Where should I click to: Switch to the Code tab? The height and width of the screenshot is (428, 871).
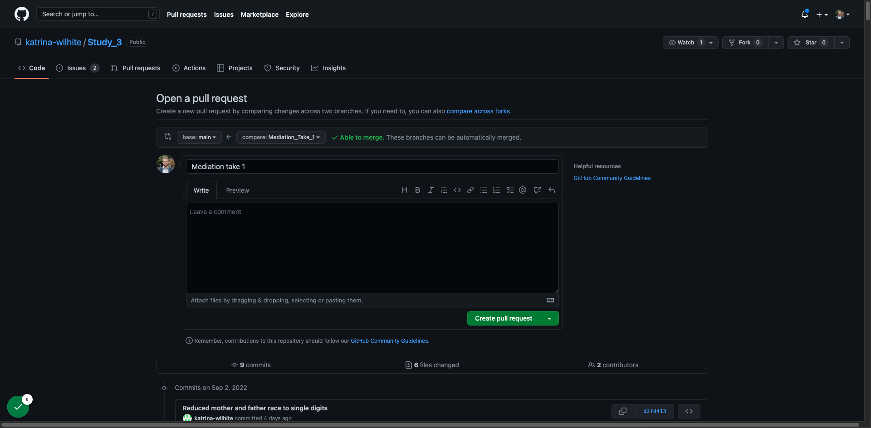click(32, 68)
